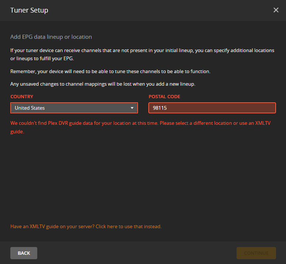286x264 pixels.
Task: Click the 'Any unsaved changes' warning text
Action: pyautogui.click(x=103, y=84)
